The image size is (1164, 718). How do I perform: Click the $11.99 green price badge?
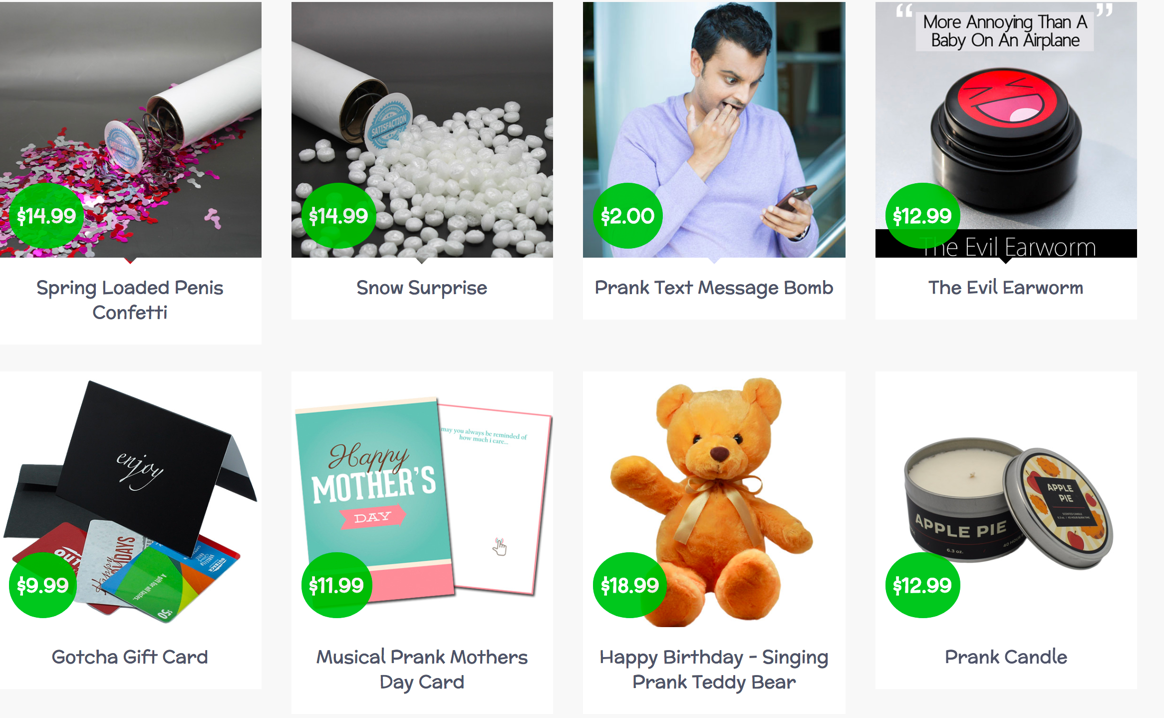pos(336,585)
